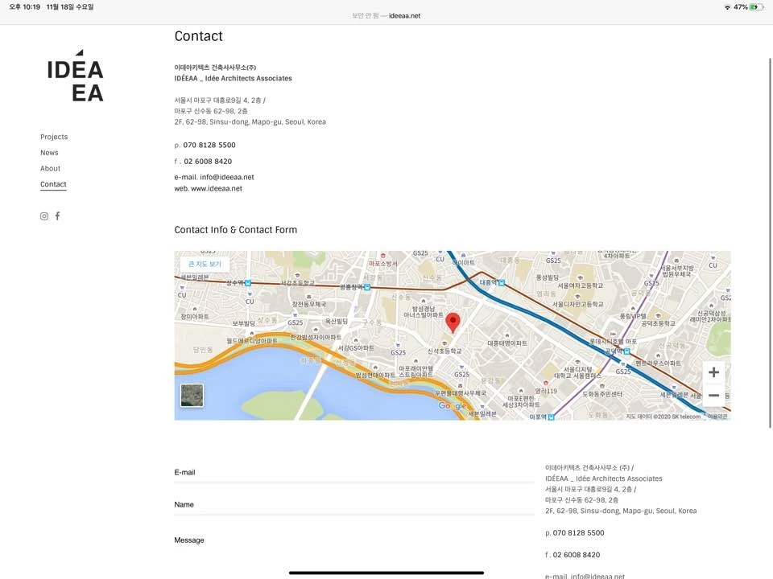Screen dimensions: 773x579
Task: Click the page vertical scrollbar
Action: (770, 243)
